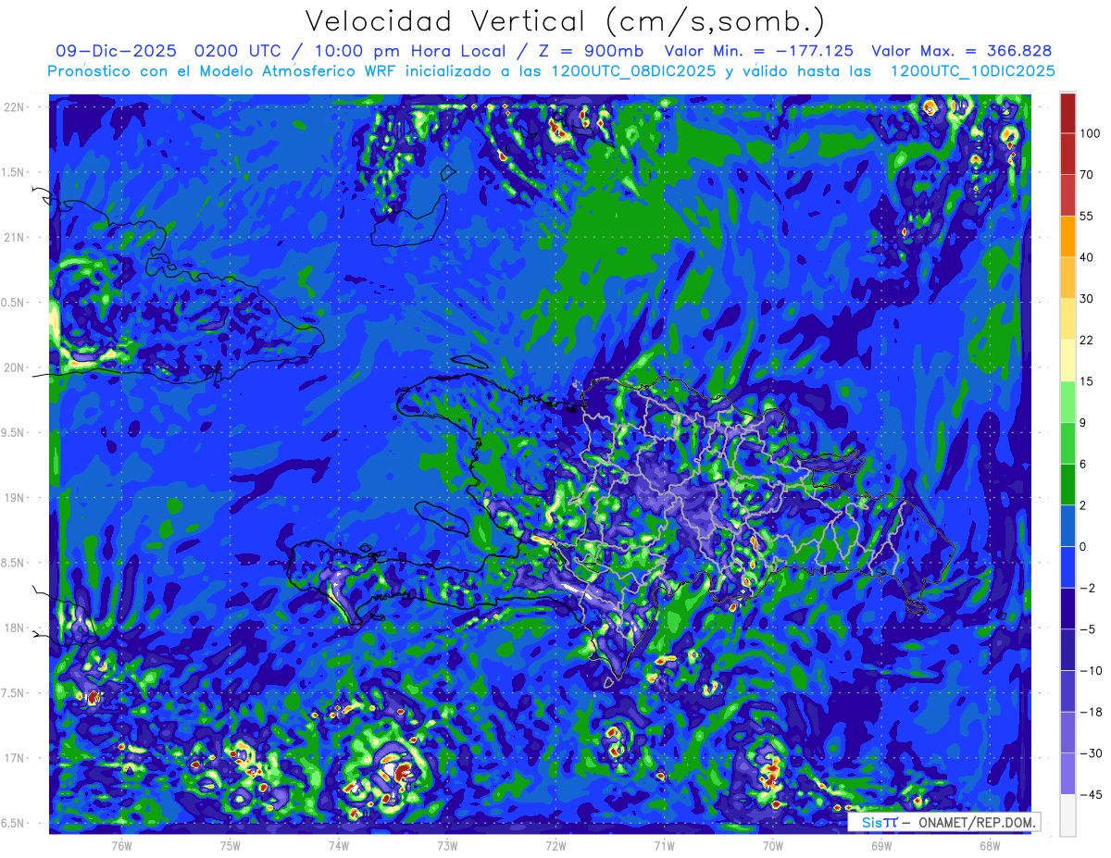Click the '17N' latitude label
1111x858 pixels.
[16, 758]
